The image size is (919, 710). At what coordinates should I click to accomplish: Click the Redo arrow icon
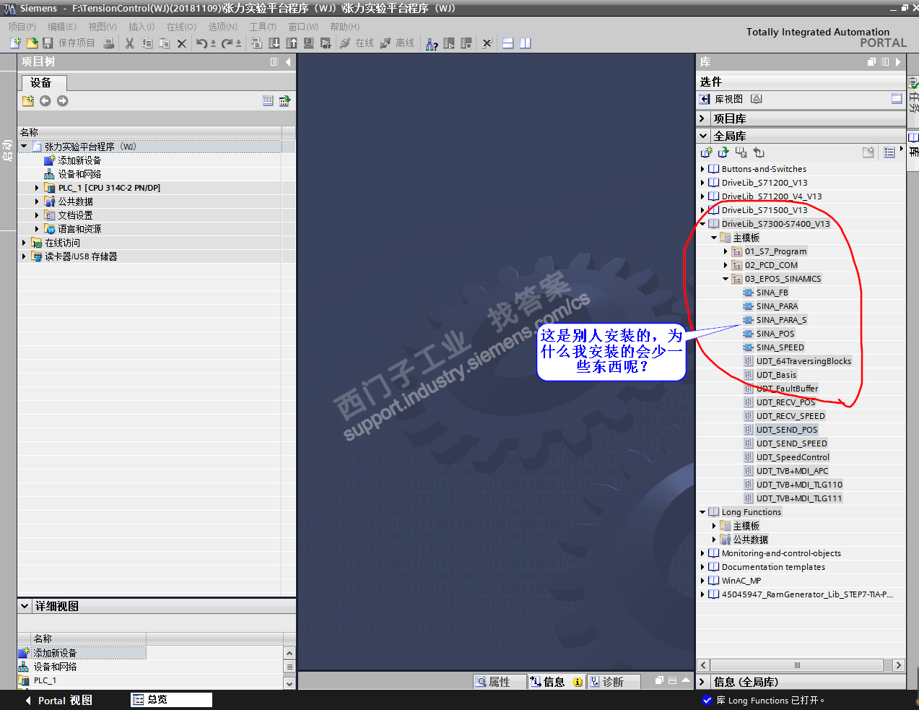pyautogui.click(x=227, y=43)
